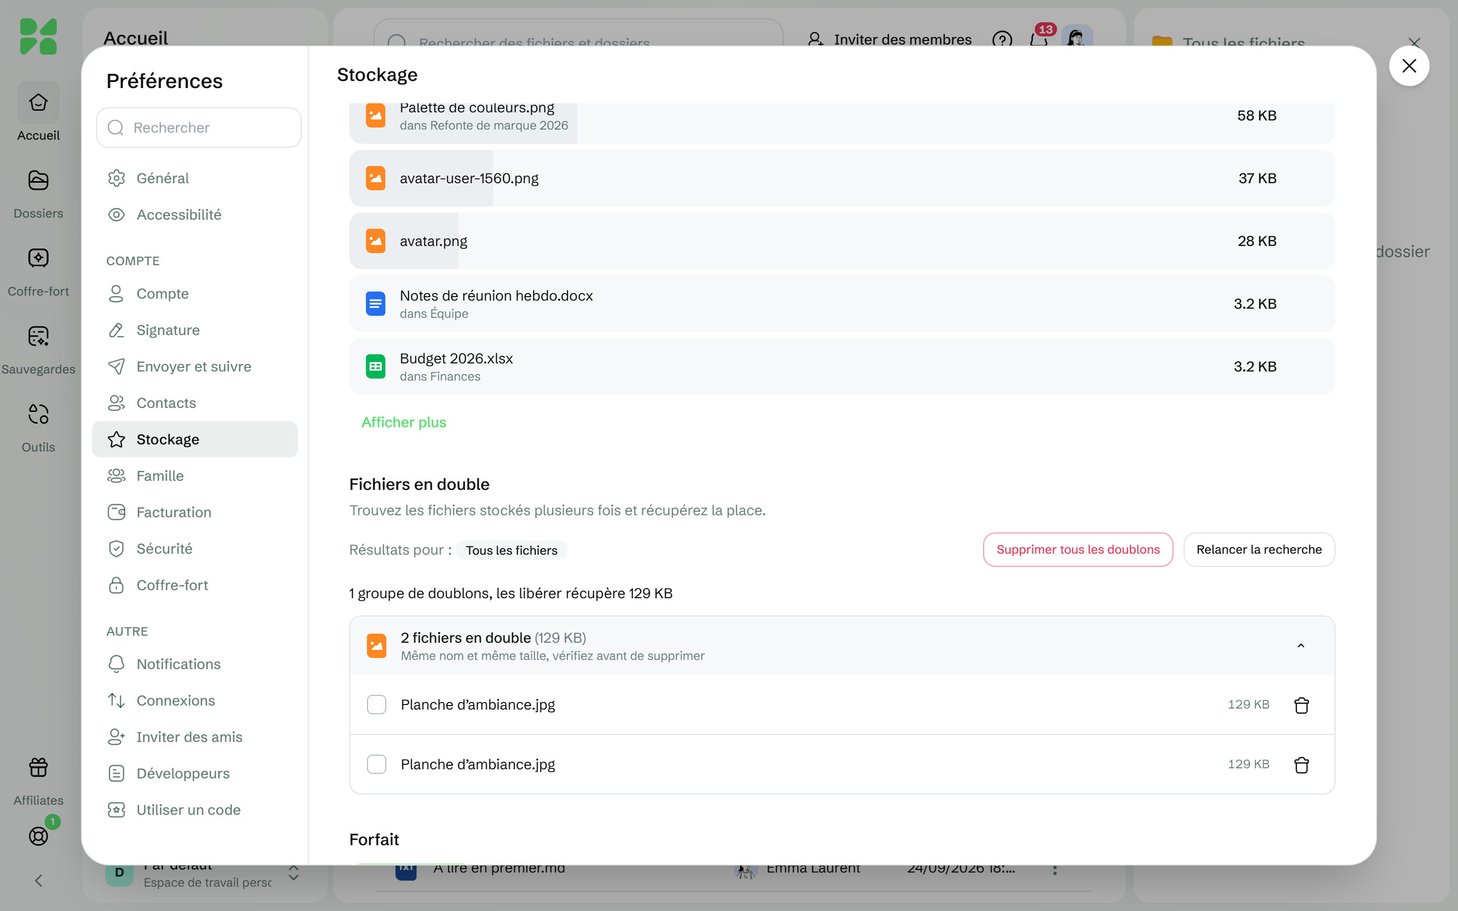The height and width of the screenshot is (911, 1458).
Task: Open Utiliser un code settings
Action: click(x=194, y=810)
